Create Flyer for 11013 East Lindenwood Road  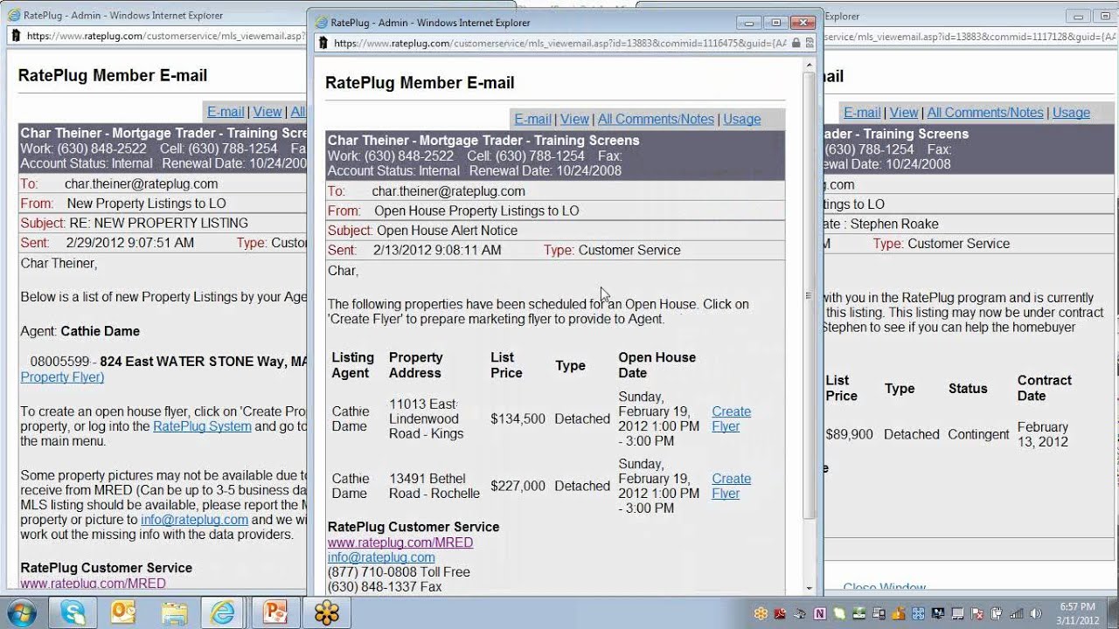(731, 418)
